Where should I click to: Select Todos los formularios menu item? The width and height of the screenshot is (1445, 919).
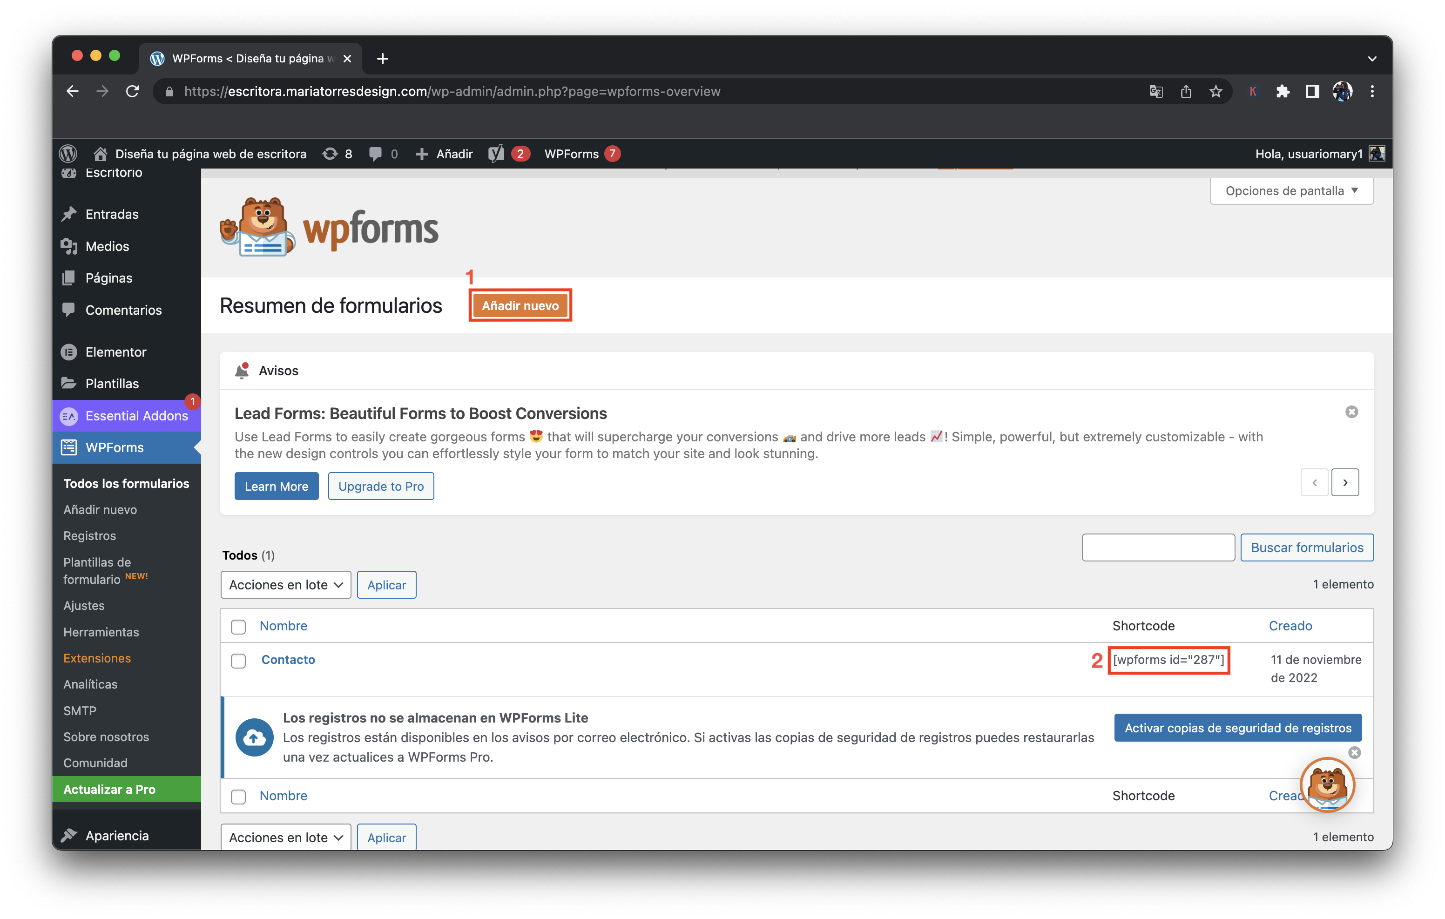tap(125, 483)
